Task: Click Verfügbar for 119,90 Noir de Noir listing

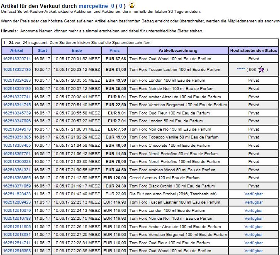Action: [x=253, y=219]
